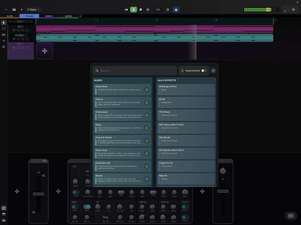Pause playback with the green button
The width and height of the screenshot is (301, 225).
(x=134, y=10)
